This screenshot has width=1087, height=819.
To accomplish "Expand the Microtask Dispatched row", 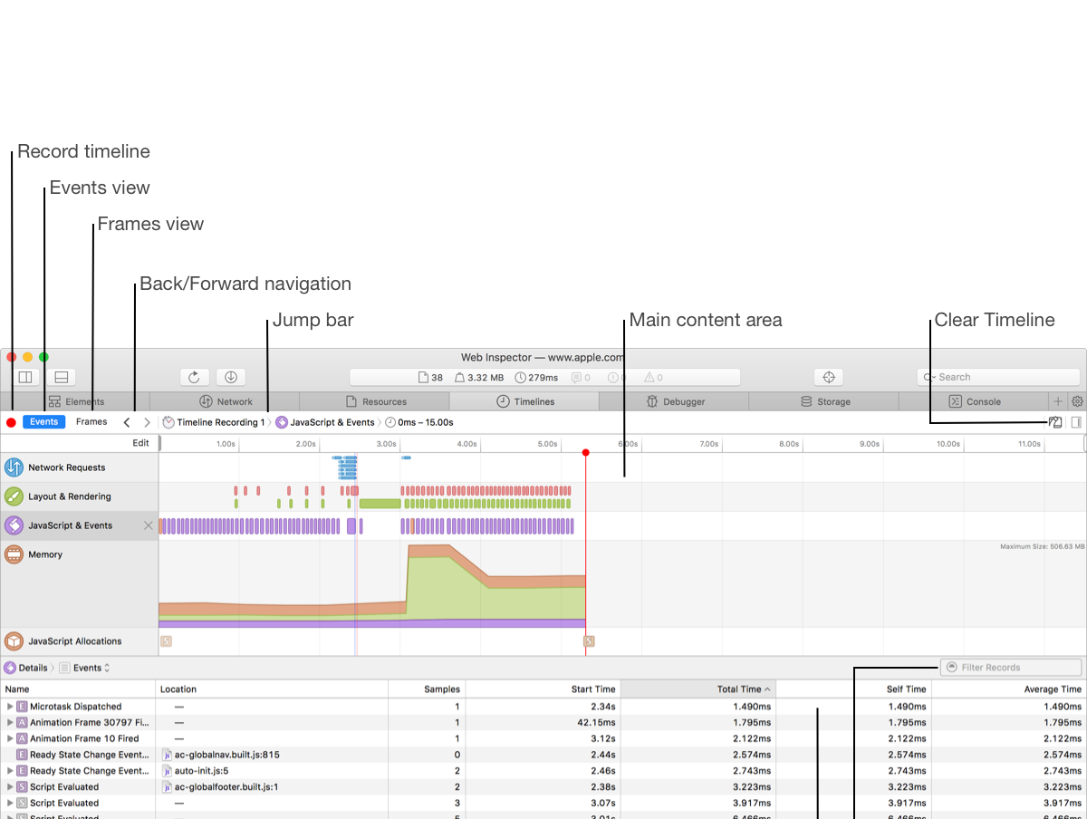I will tap(10, 707).
